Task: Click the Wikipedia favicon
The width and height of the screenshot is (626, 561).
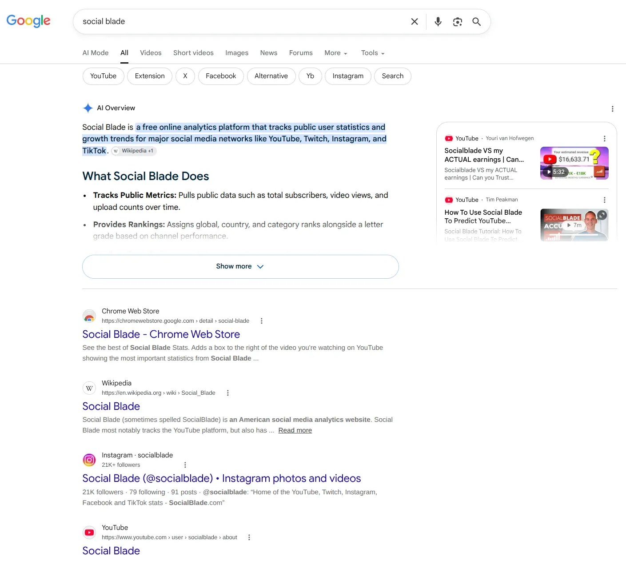Action: (89, 388)
